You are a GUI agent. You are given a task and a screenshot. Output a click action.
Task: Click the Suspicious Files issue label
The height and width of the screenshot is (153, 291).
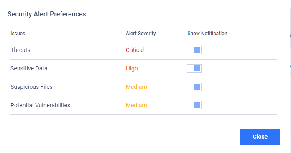point(31,87)
